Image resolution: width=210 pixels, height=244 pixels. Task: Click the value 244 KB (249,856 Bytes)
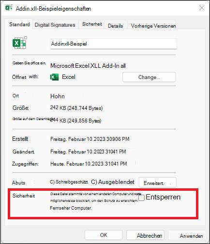[x=76, y=121]
